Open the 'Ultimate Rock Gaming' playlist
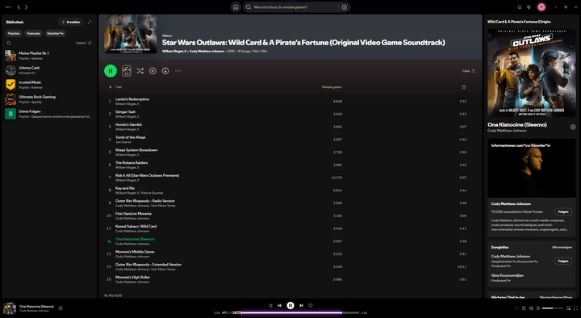The height and width of the screenshot is (318, 581). point(49,99)
